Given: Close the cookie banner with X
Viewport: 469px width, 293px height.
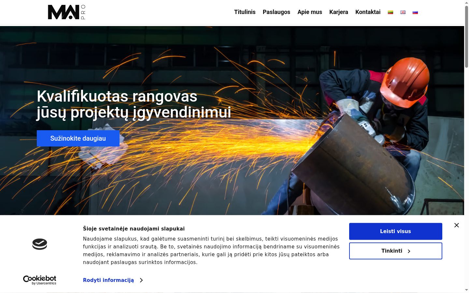Looking at the screenshot, I should [x=457, y=225].
